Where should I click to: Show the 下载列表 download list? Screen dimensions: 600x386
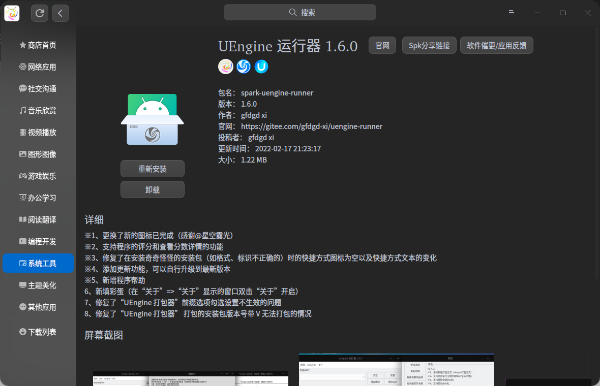point(38,332)
